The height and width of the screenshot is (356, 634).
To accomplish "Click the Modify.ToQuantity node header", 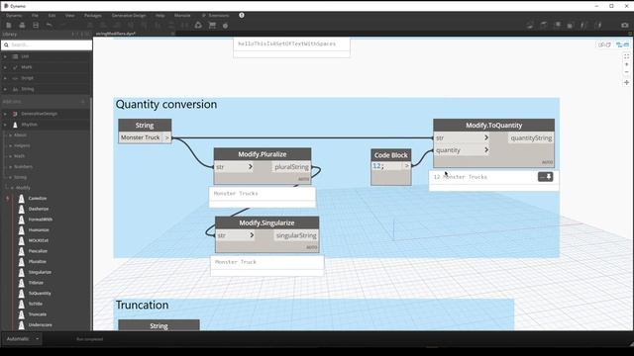I will pyautogui.click(x=493, y=126).
